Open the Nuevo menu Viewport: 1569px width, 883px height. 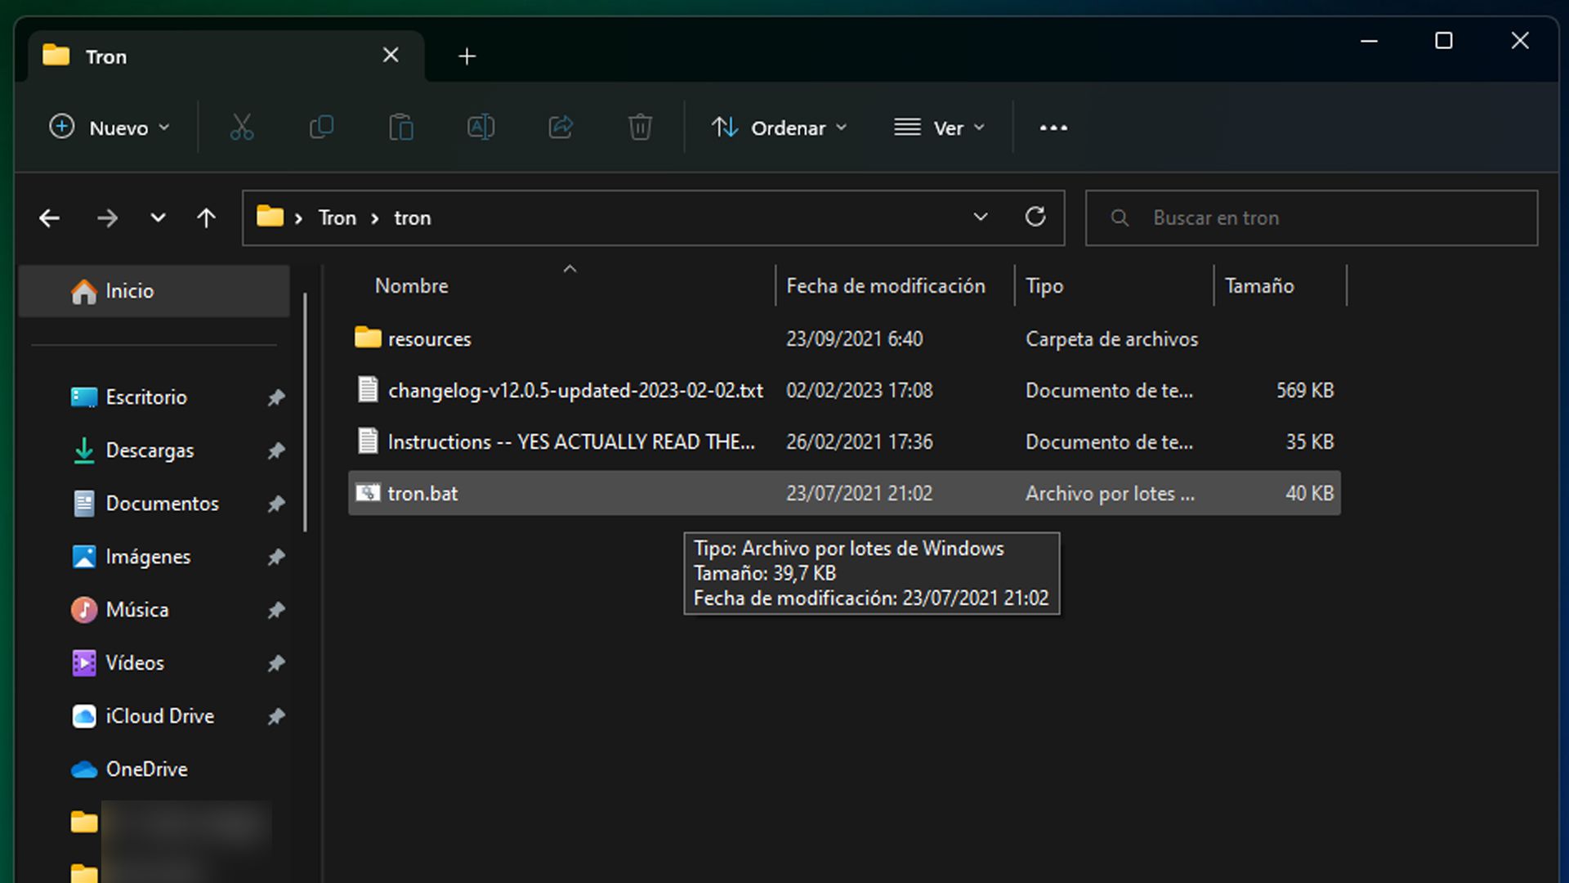pos(110,128)
